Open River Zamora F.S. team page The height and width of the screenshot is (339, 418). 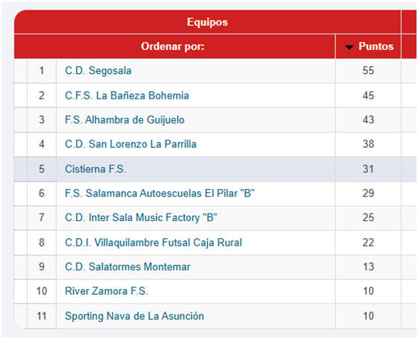(106, 291)
